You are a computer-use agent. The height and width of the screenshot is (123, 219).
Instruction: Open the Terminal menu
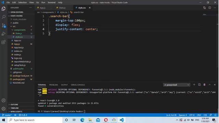point(51,2)
